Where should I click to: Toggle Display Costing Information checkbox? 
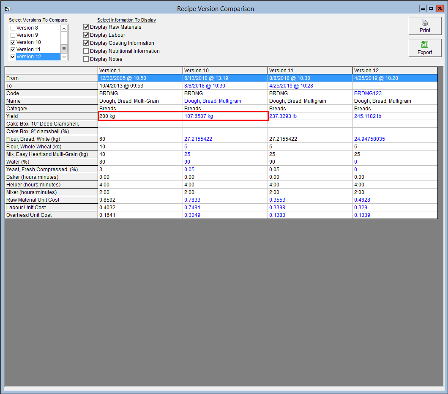(x=86, y=43)
